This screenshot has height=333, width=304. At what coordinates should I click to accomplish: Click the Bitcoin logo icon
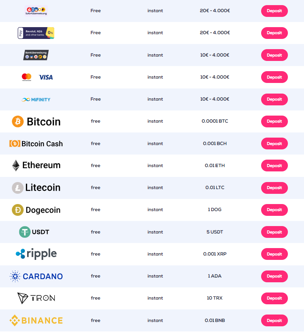[18, 121]
